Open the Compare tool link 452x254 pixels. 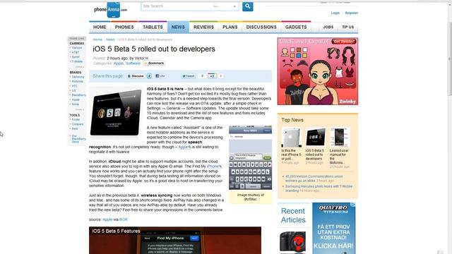78,124
